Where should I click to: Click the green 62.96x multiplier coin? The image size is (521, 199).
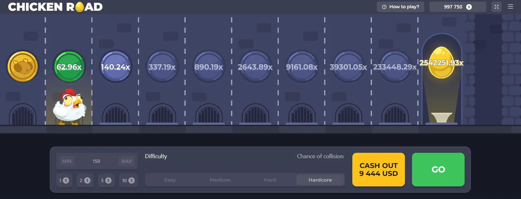[x=69, y=67]
